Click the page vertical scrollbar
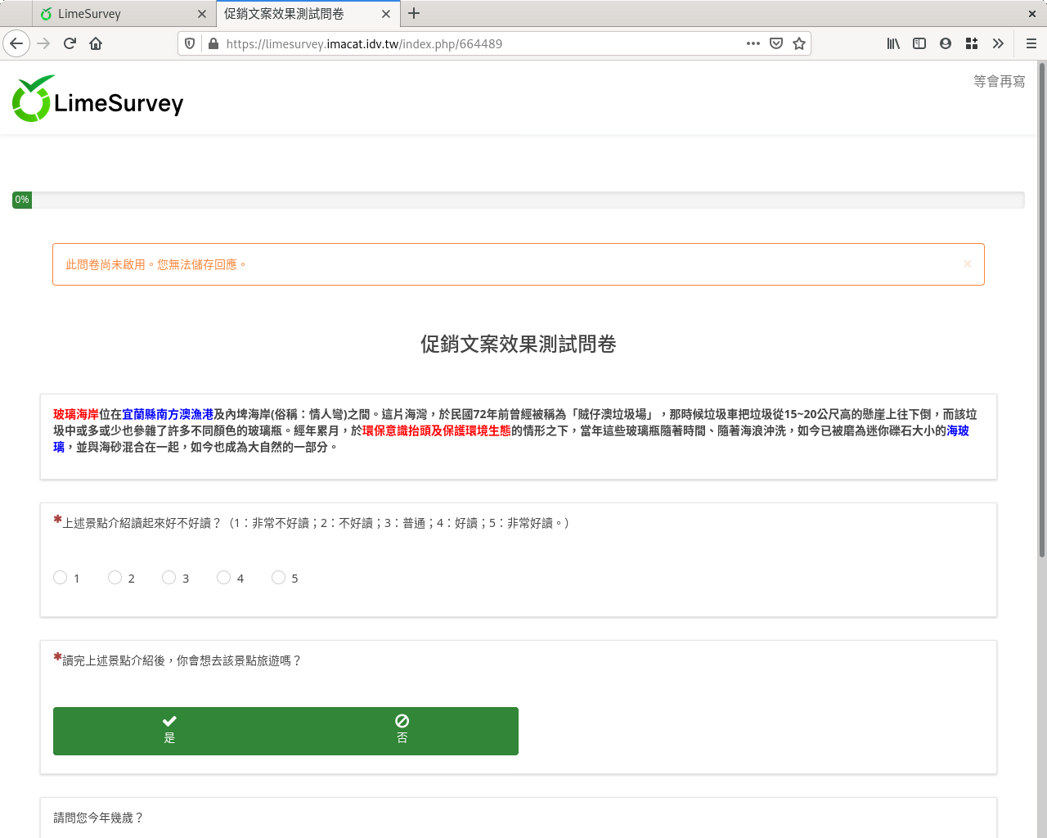Viewport: 1047px width, 838px height. point(1041,309)
